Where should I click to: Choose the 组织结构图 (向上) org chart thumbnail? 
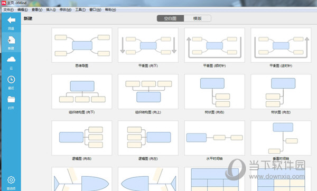(x=148, y=91)
